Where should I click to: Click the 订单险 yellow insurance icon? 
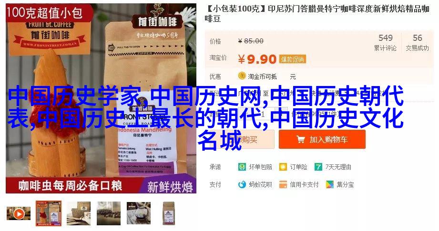coord(283,167)
